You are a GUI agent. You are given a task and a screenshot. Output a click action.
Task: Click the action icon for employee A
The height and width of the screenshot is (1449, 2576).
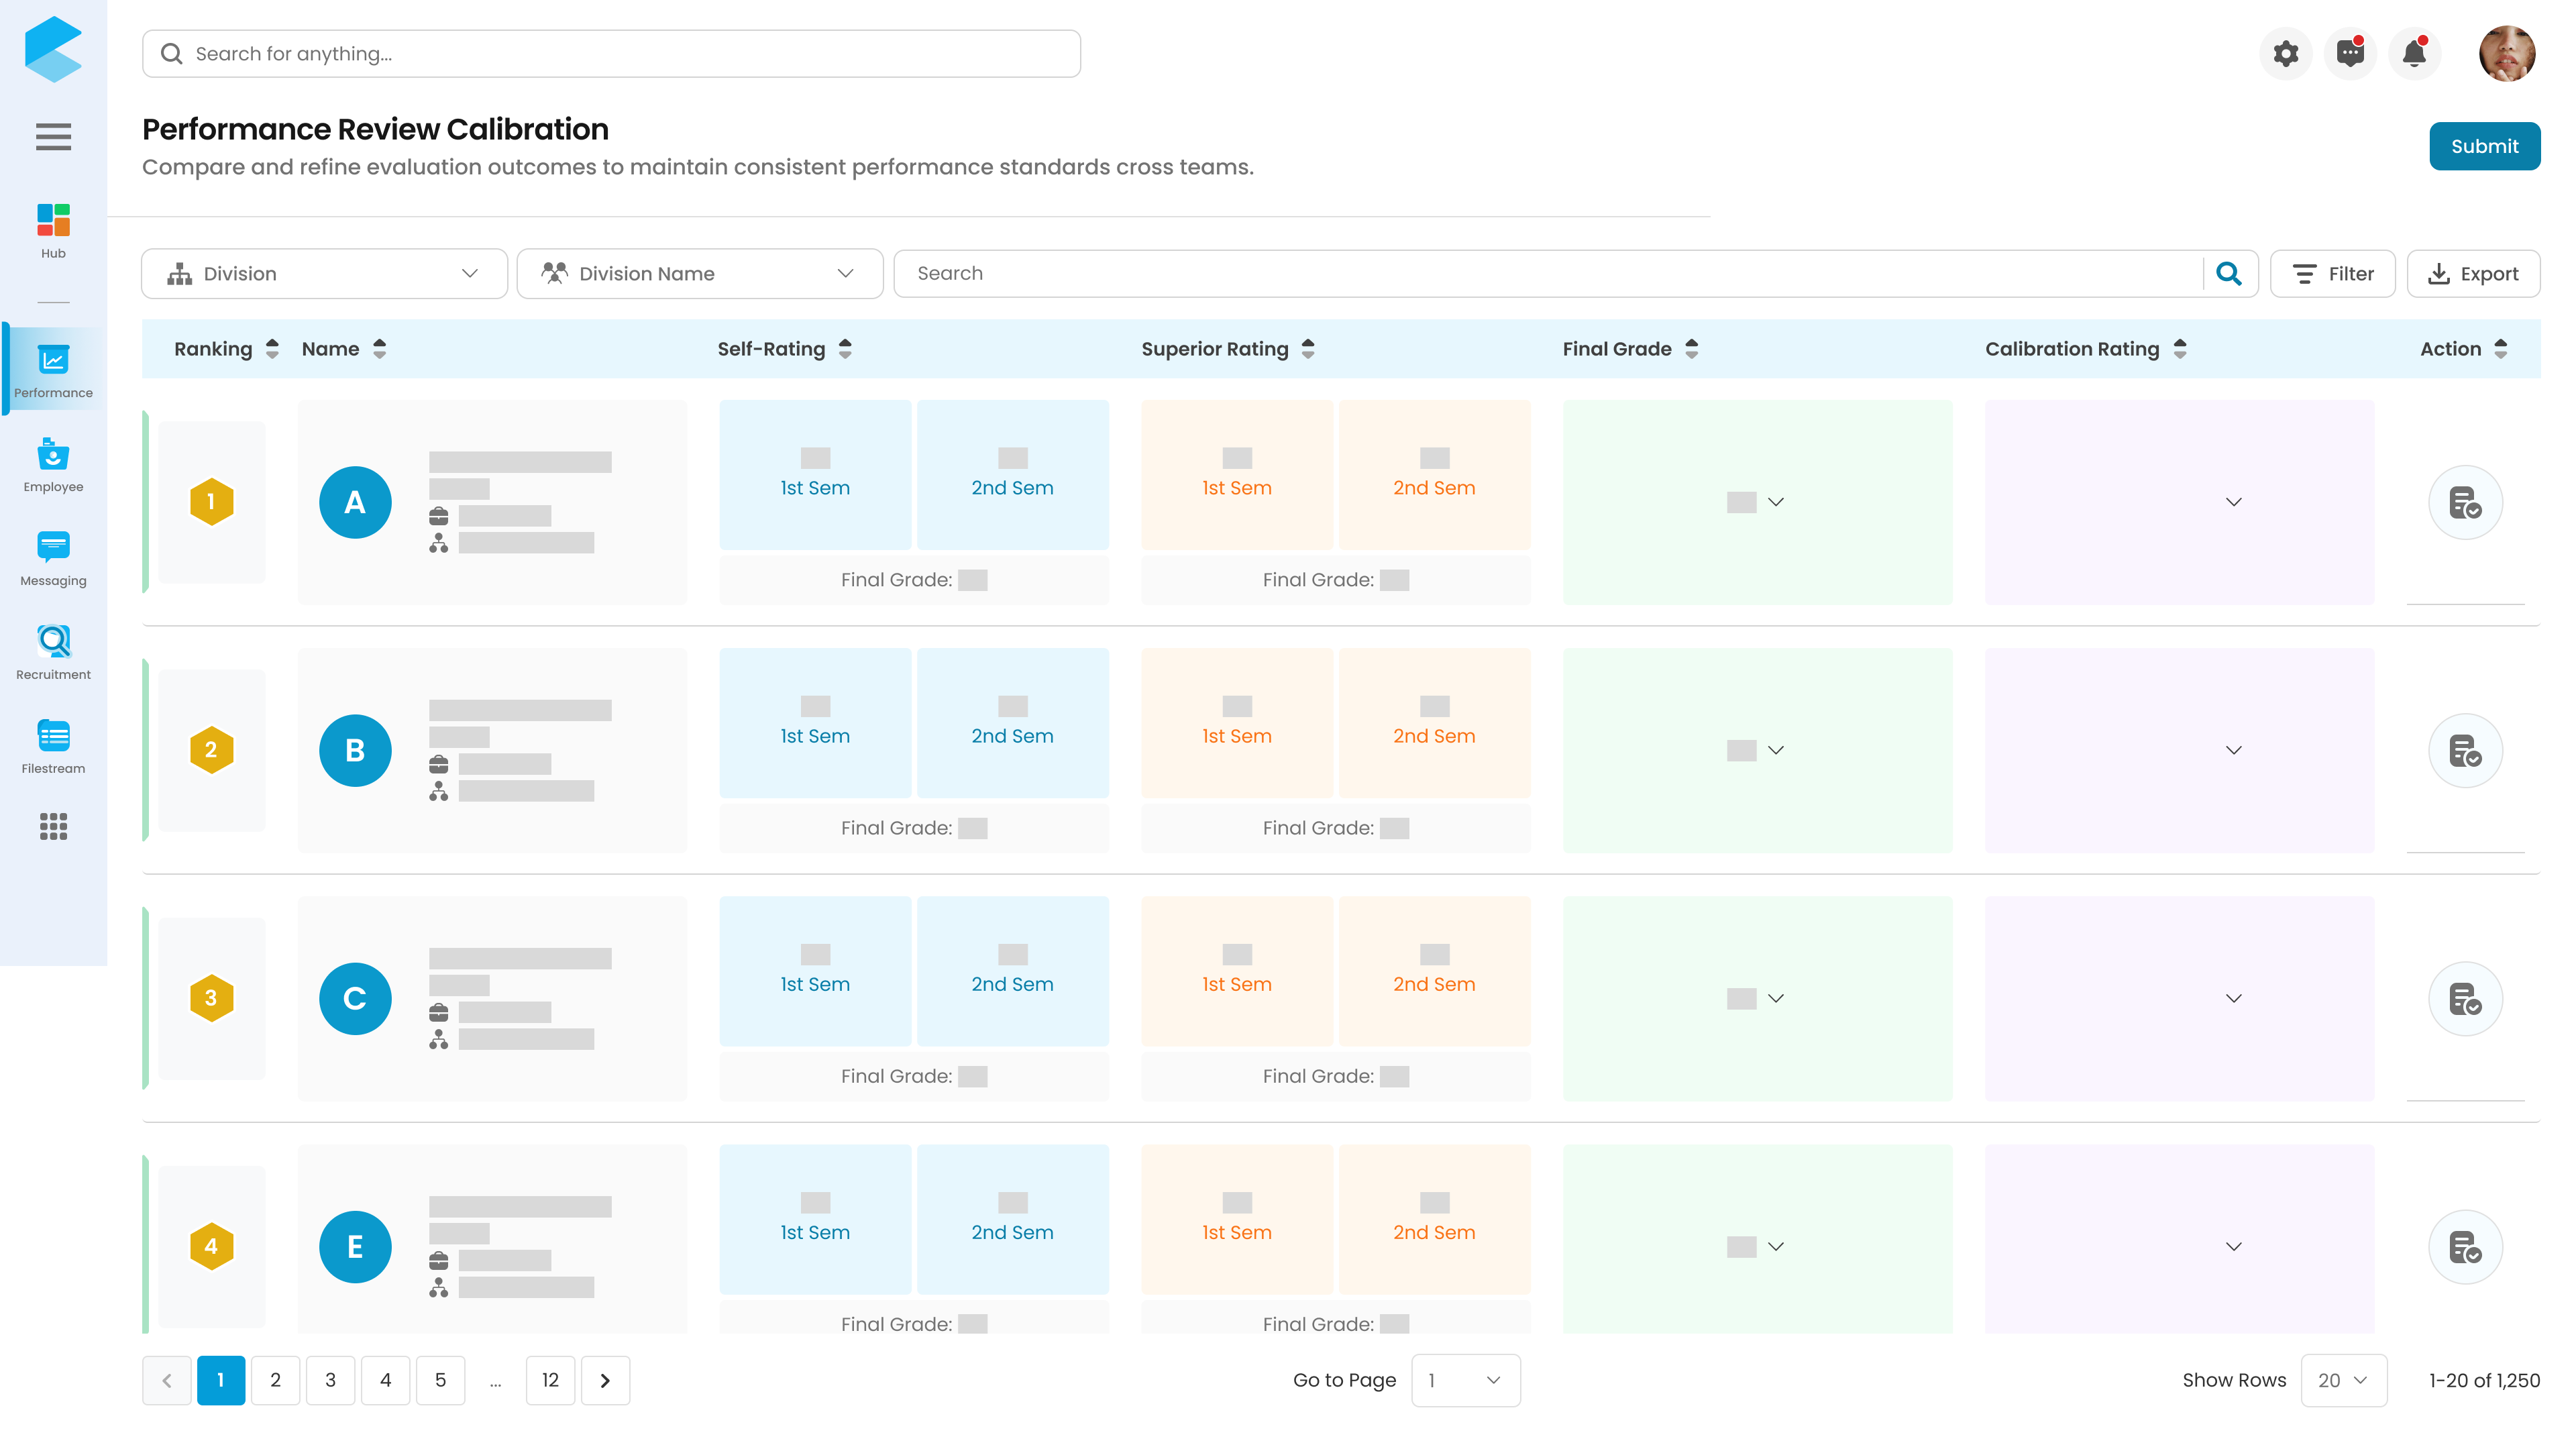click(x=2465, y=502)
